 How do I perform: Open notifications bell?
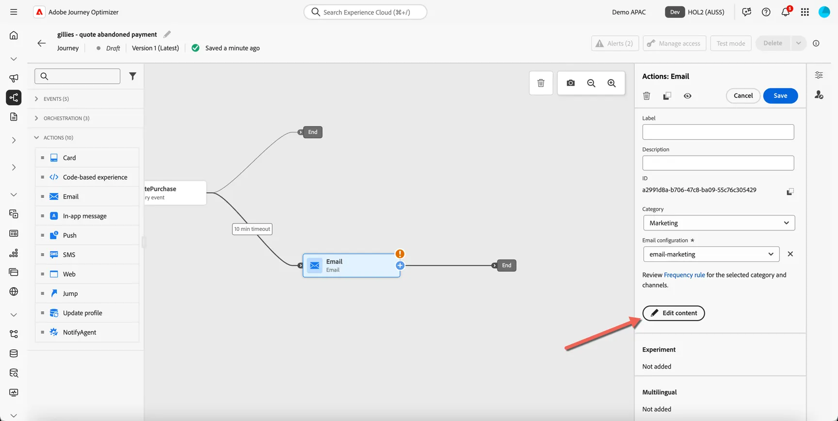tap(786, 12)
